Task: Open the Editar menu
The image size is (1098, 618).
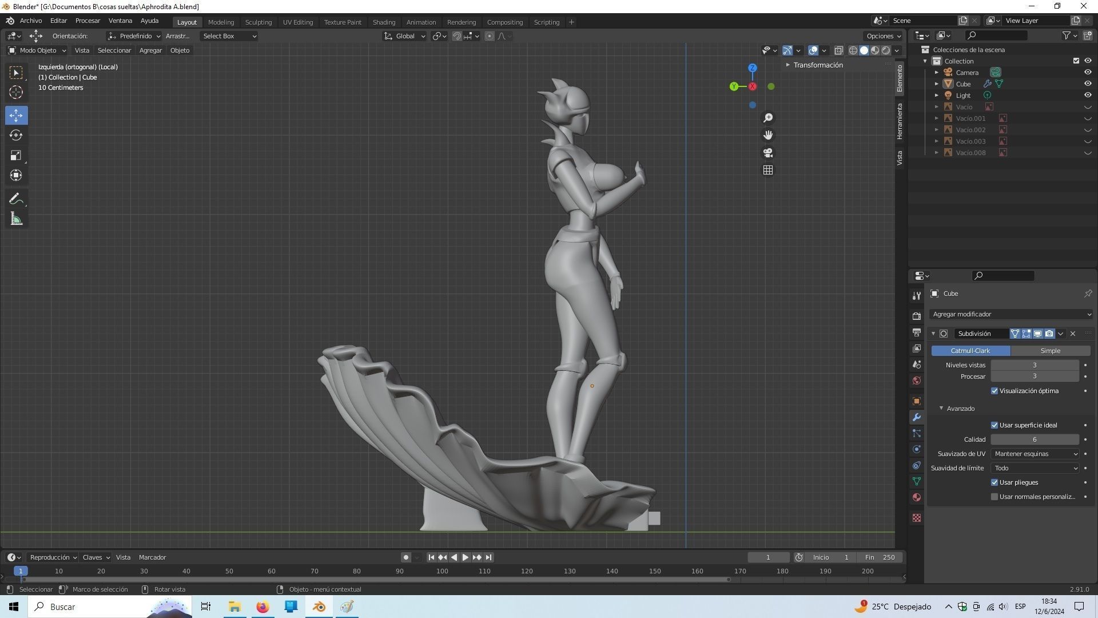Action: (x=58, y=21)
